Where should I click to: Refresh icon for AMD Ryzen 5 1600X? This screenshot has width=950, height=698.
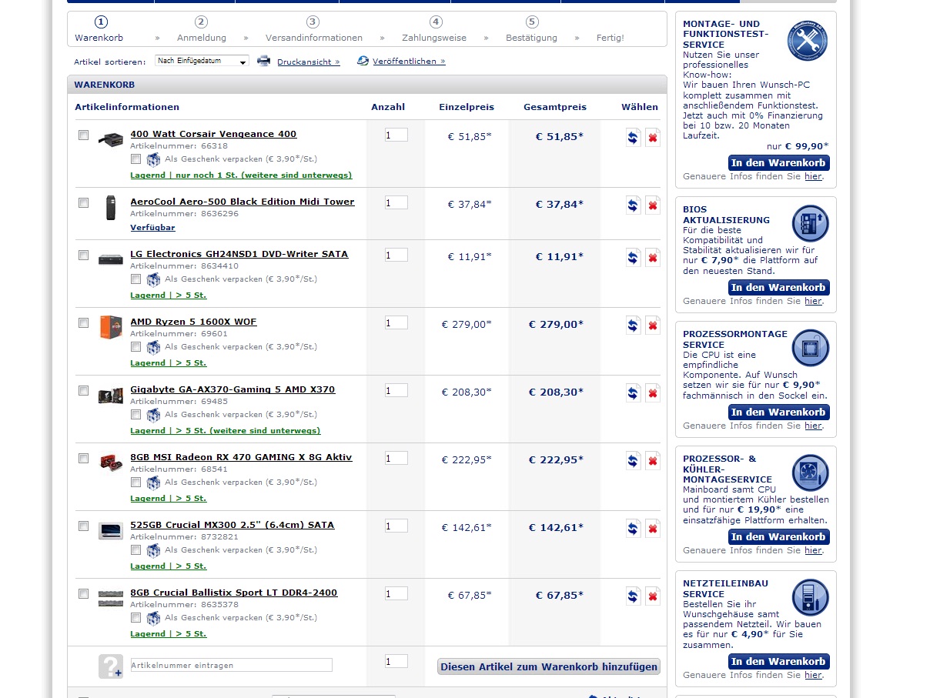[x=633, y=326]
